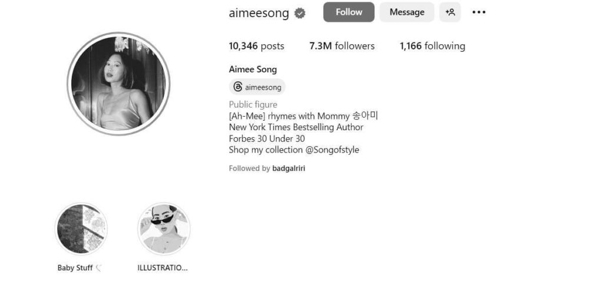Click the ILLUSTRATIO... highlight label
The image size is (603, 288).
[163, 268]
